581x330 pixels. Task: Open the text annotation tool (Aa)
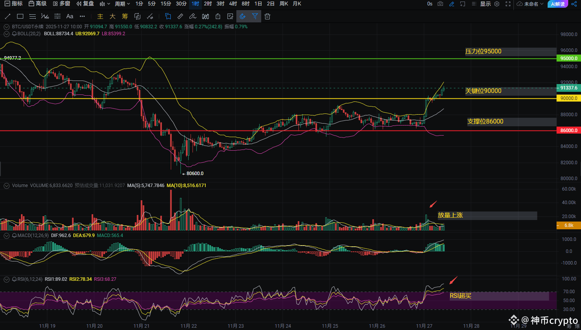70,16
